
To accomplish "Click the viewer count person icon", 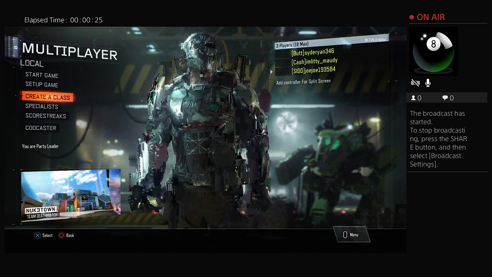I will point(414,98).
